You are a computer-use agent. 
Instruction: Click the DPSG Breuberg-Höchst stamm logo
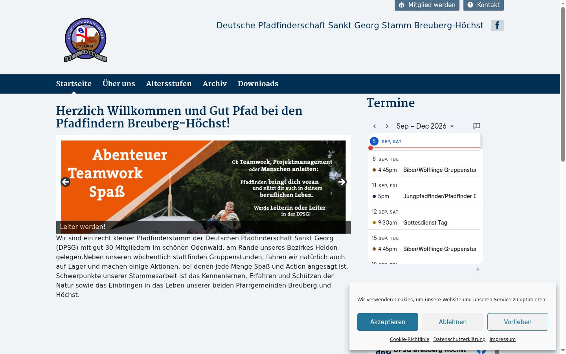pyautogui.click(x=86, y=40)
